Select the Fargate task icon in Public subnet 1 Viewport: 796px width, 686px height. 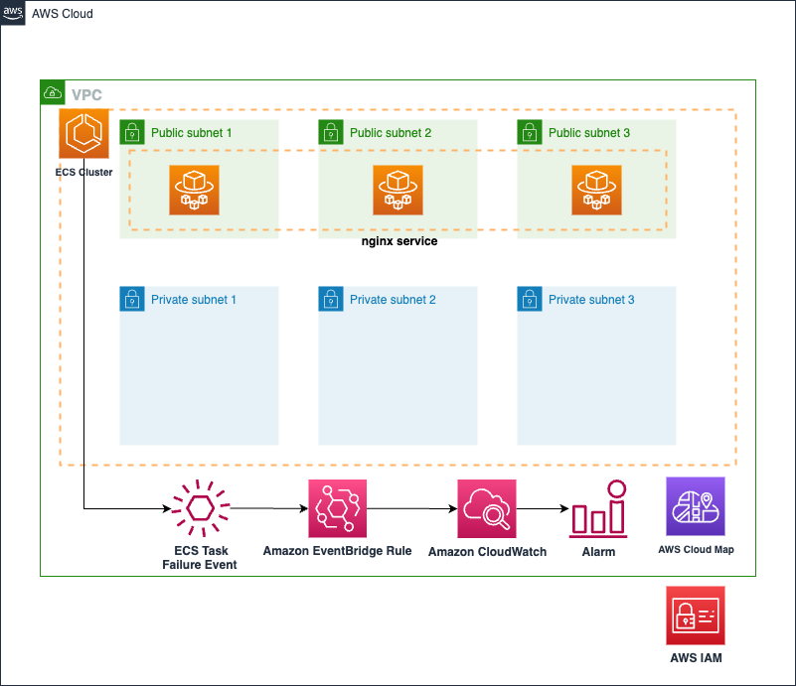coord(195,191)
